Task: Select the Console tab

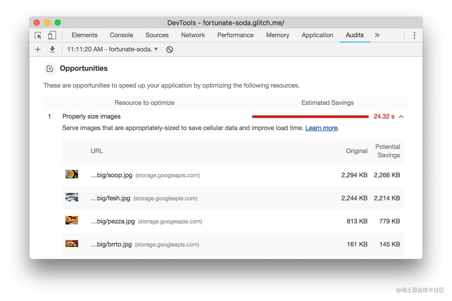Action: tap(121, 35)
